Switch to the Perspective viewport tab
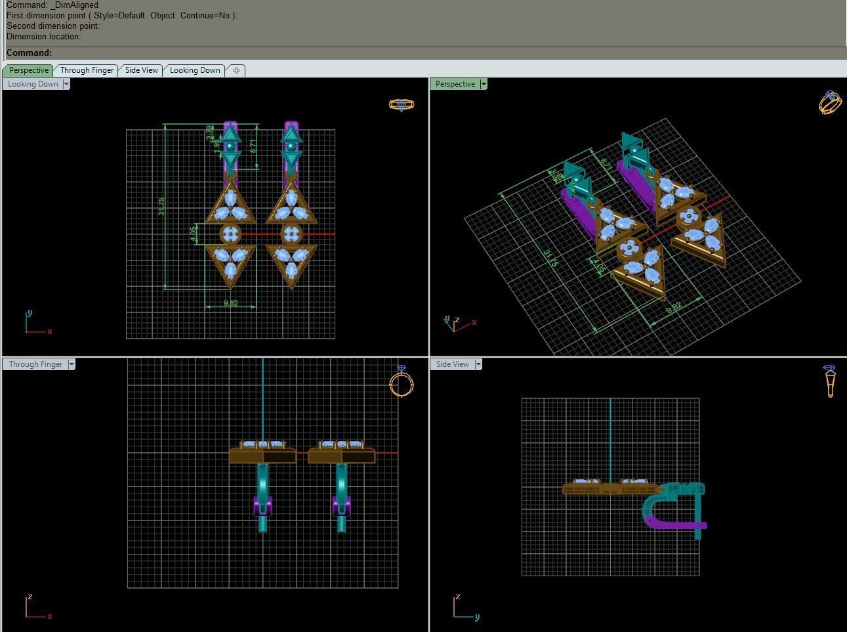This screenshot has width=847, height=632. (x=28, y=70)
